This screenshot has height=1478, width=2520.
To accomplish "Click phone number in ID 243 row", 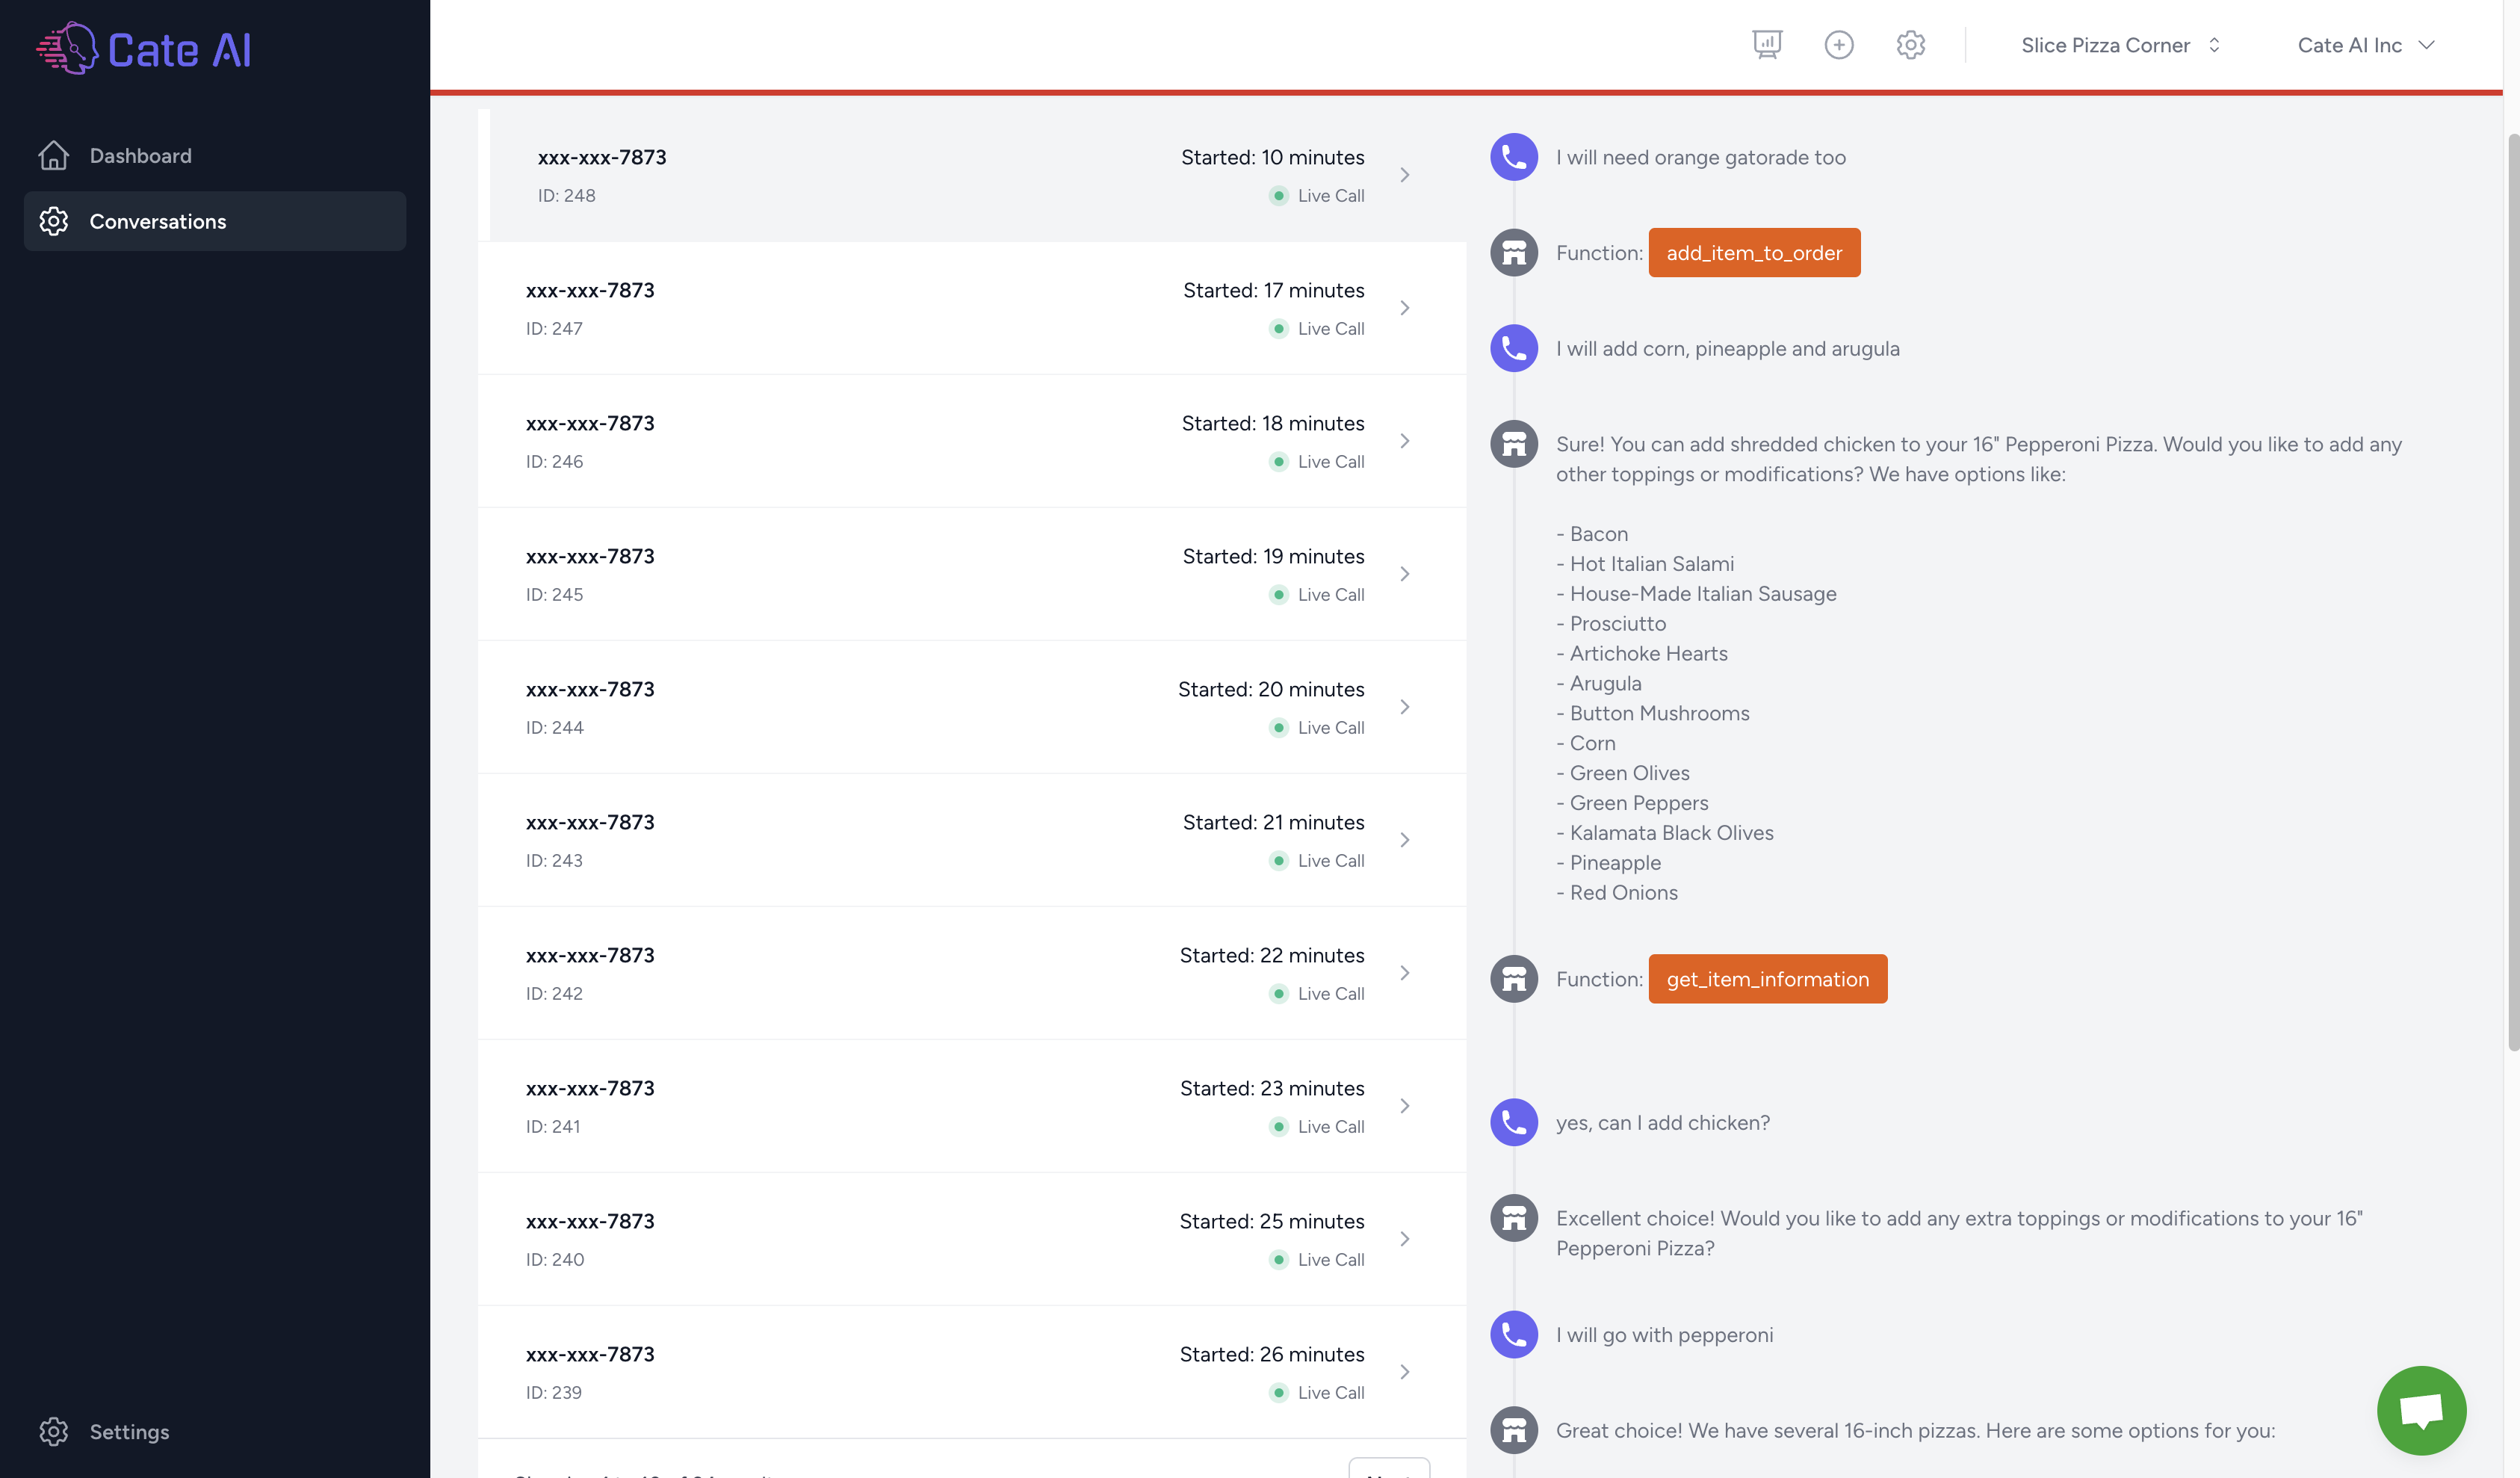I will (x=590, y=822).
